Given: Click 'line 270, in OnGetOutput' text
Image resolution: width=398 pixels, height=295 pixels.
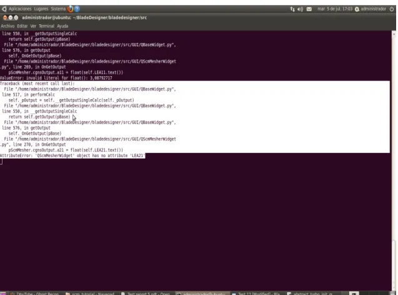Looking at the screenshot, I should tap(39, 145).
